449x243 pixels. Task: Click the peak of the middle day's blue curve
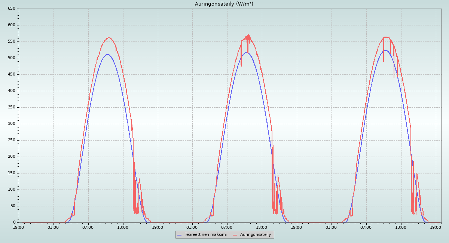(246, 52)
